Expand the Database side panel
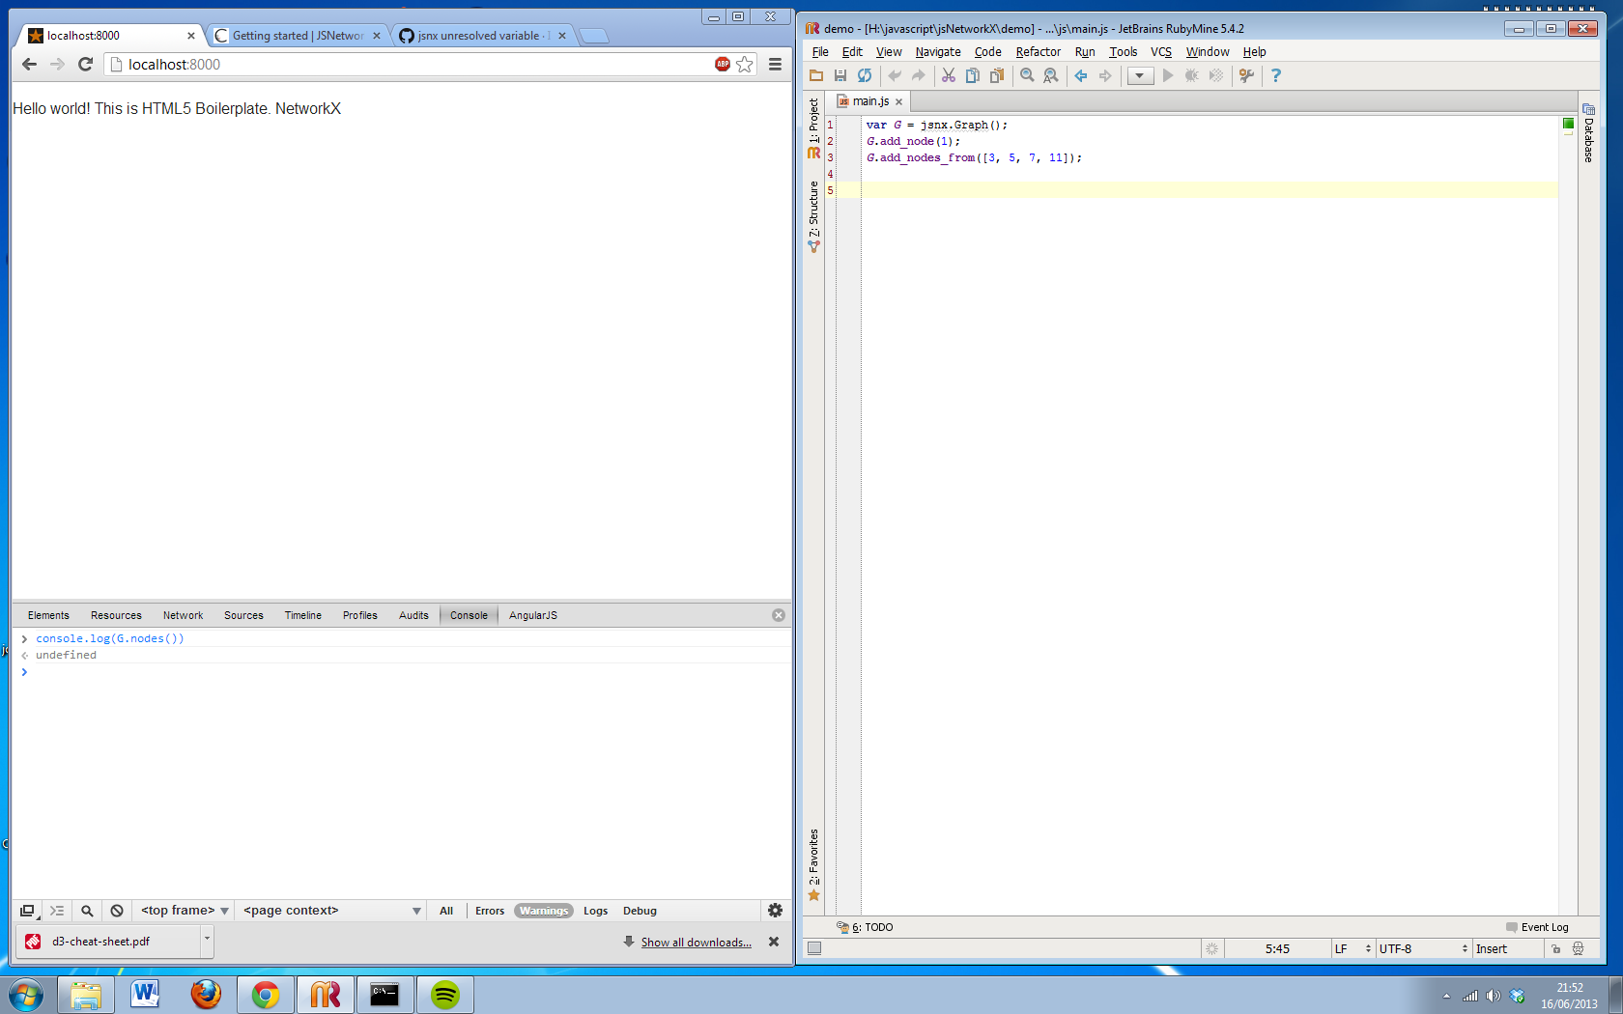Viewport: 1623px width, 1014px height. (1588, 133)
